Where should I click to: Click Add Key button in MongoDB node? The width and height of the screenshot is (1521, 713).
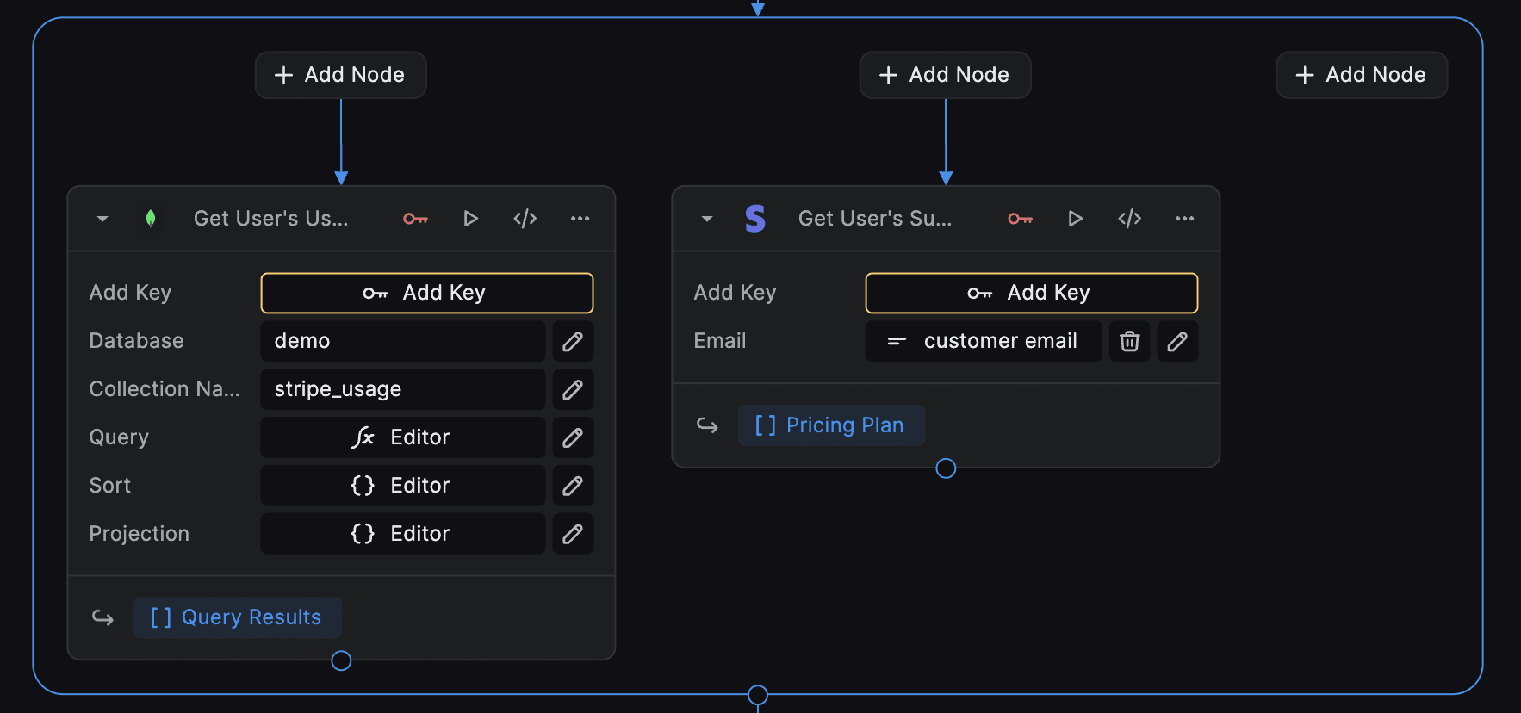[x=427, y=293]
